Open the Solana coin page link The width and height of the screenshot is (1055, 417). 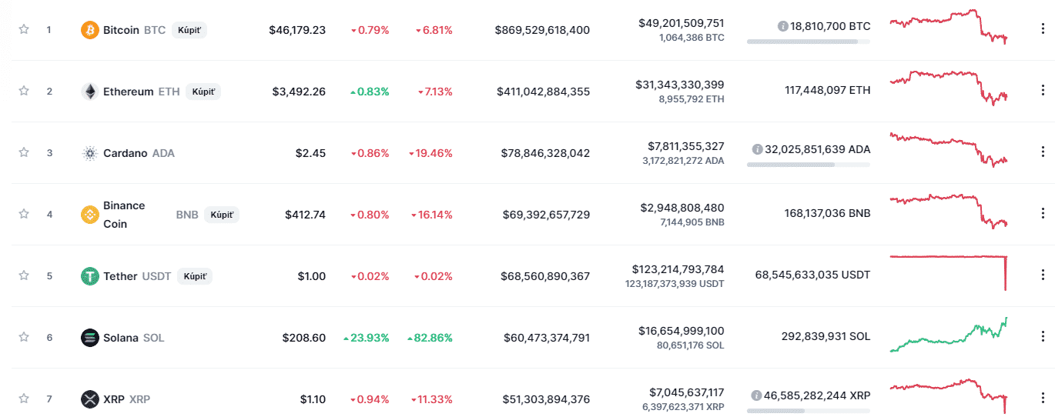121,338
